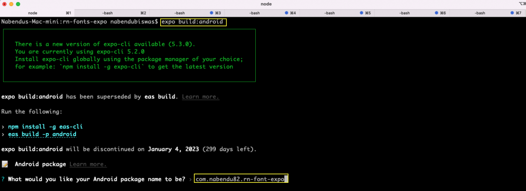The height and width of the screenshot is (191, 526).
Task: Open the -bash tab labeled ⌘6
Action: click(x=411, y=13)
